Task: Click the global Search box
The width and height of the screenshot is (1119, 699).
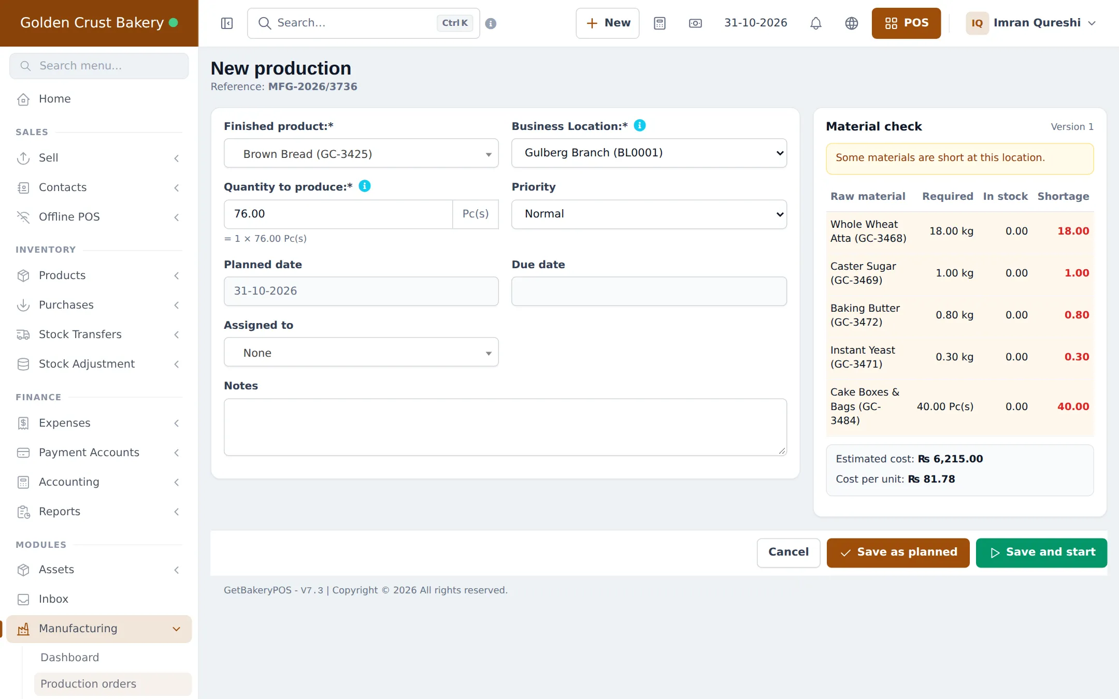Action: click(364, 23)
